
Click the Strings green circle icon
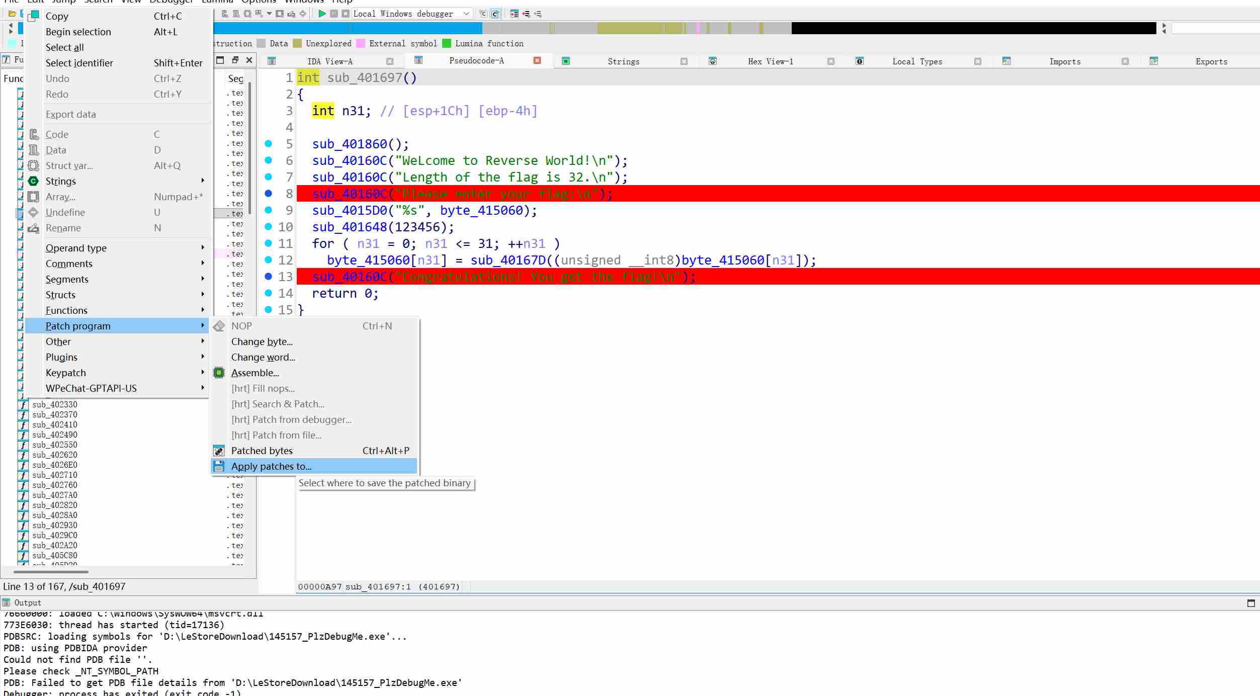[34, 181]
